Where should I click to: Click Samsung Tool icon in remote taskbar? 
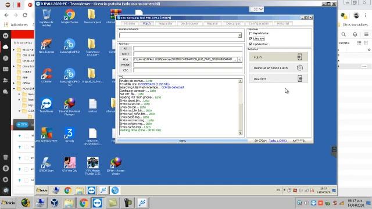tap(115, 190)
